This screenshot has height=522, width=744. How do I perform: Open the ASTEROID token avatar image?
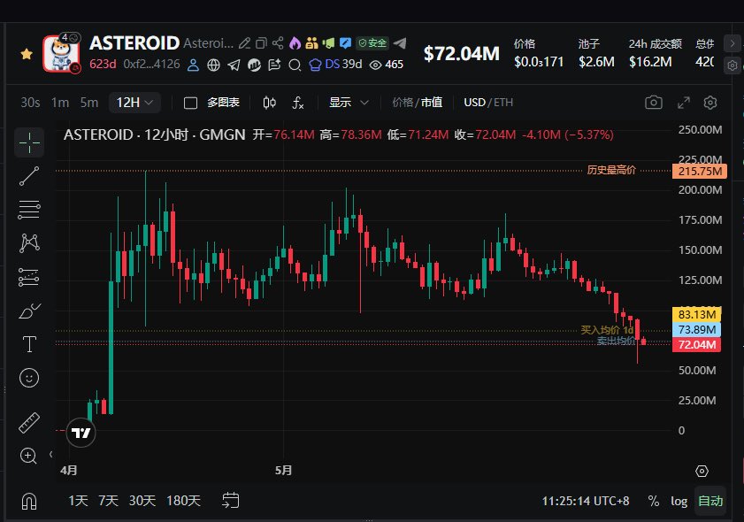61,54
